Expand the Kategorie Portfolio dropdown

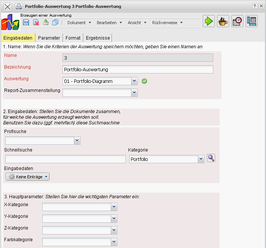(x=201, y=159)
